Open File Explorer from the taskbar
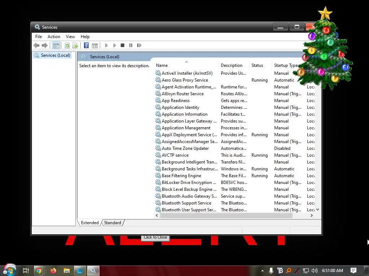Screen dimensions: 369x276 [67, 271]
